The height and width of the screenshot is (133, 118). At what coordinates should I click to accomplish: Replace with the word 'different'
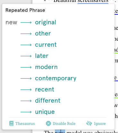(48, 101)
